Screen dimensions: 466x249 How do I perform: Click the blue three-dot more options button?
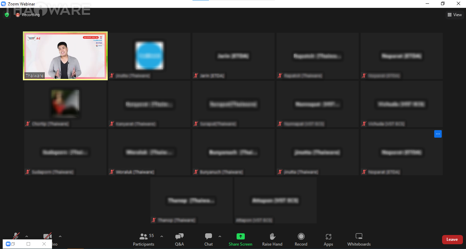click(x=438, y=134)
